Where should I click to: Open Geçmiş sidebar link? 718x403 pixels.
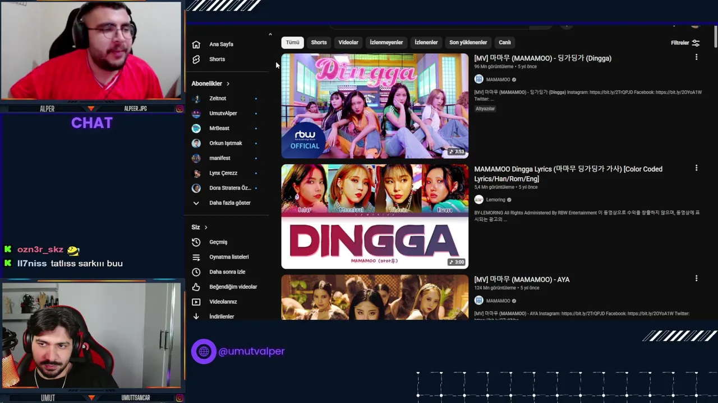pos(218,242)
